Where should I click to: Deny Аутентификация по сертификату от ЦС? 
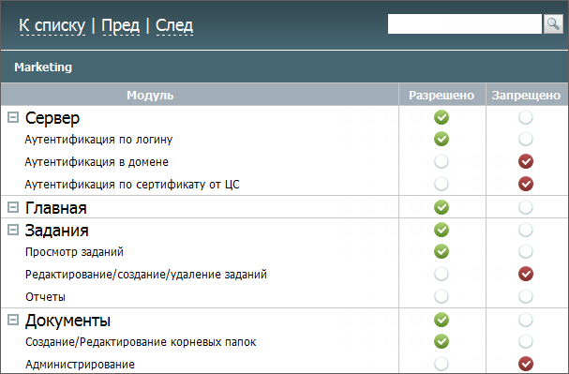coord(526,184)
